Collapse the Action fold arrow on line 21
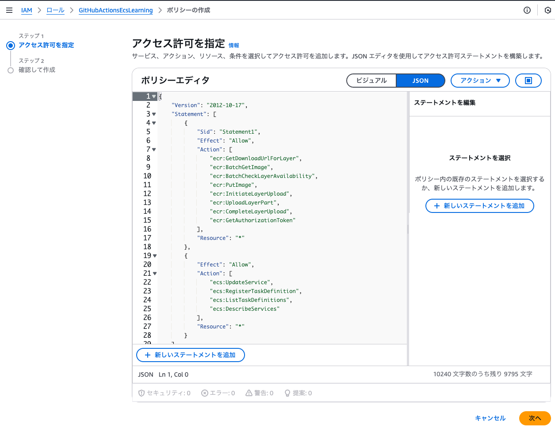This screenshot has height=436, width=555. tap(155, 274)
